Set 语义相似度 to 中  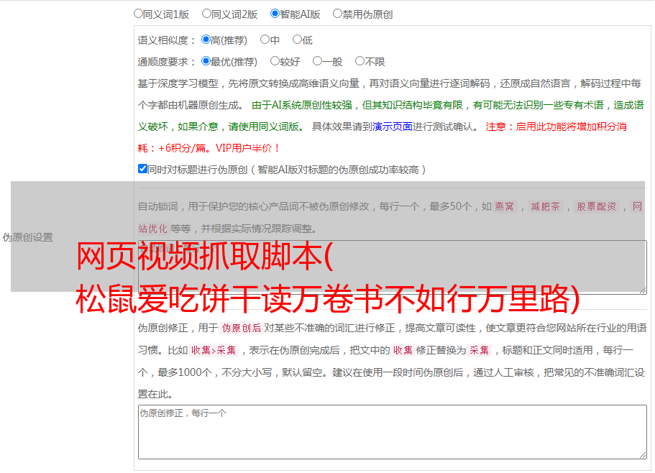(265, 40)
